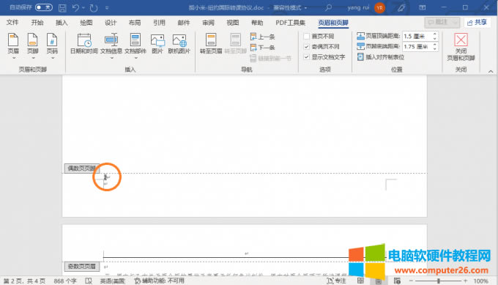Select the 页眉和页脚 ribbon tab
Screen dimensions: 498x285
point(333,23)
